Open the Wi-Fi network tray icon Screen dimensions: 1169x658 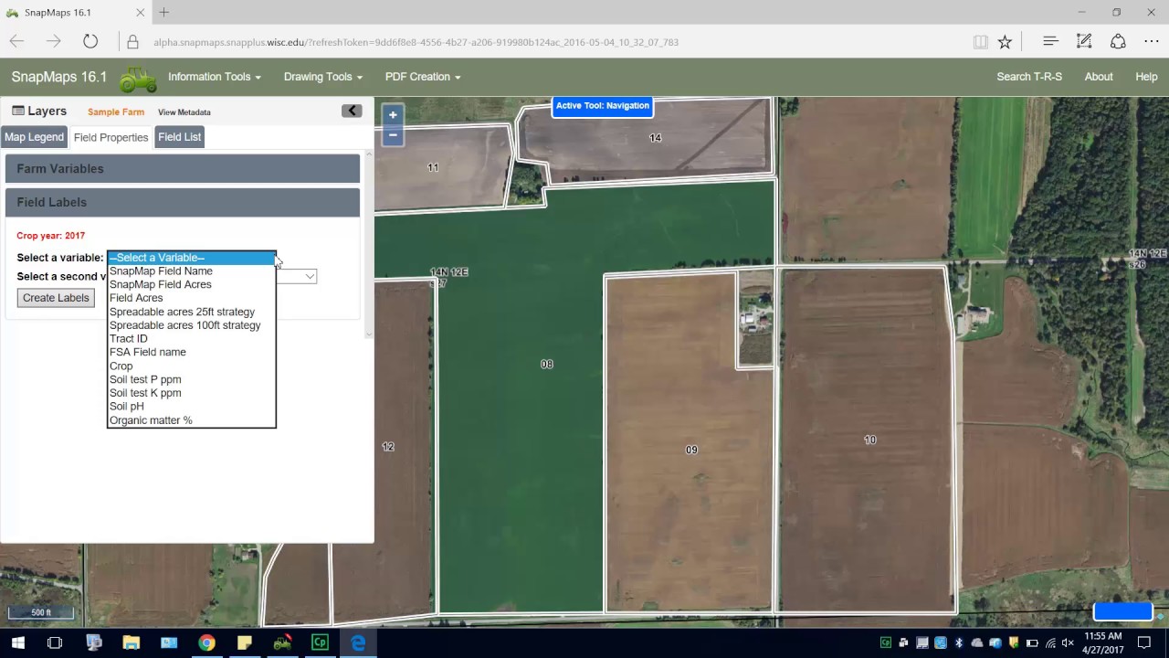(x=1050, y=643)
